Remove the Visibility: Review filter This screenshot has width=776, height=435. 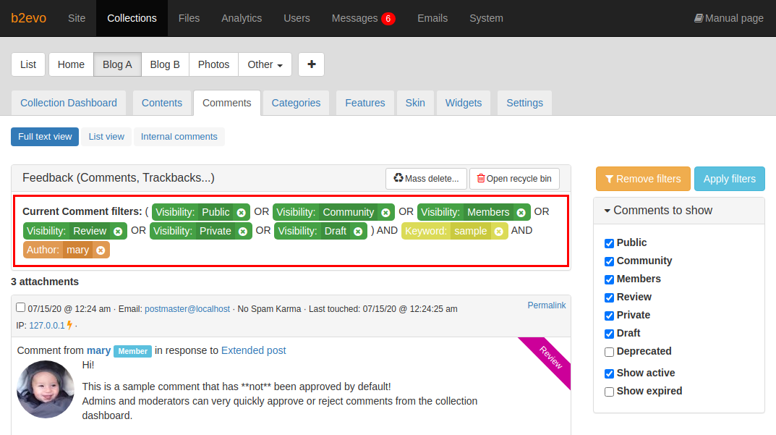point(118,232)
